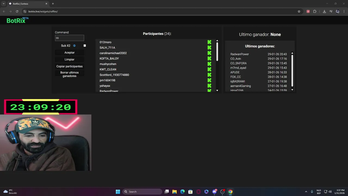Click Kick icon next to SALH_711A

(x=209, y=48)
